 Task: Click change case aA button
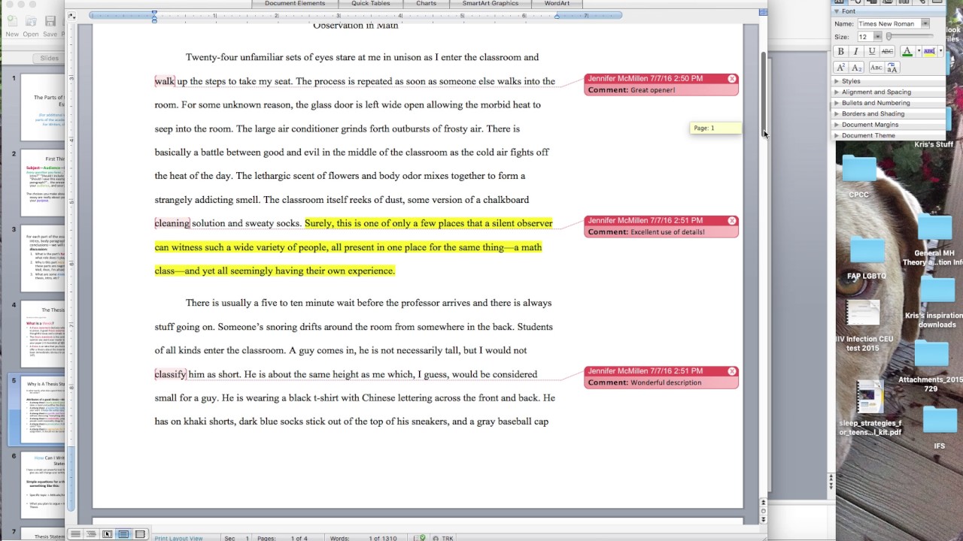pos(892,68)
